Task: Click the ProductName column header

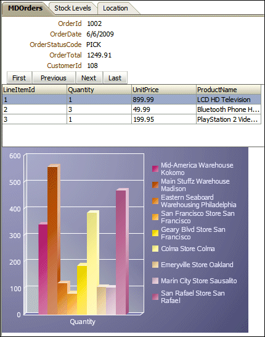Action: coord(229,90)
